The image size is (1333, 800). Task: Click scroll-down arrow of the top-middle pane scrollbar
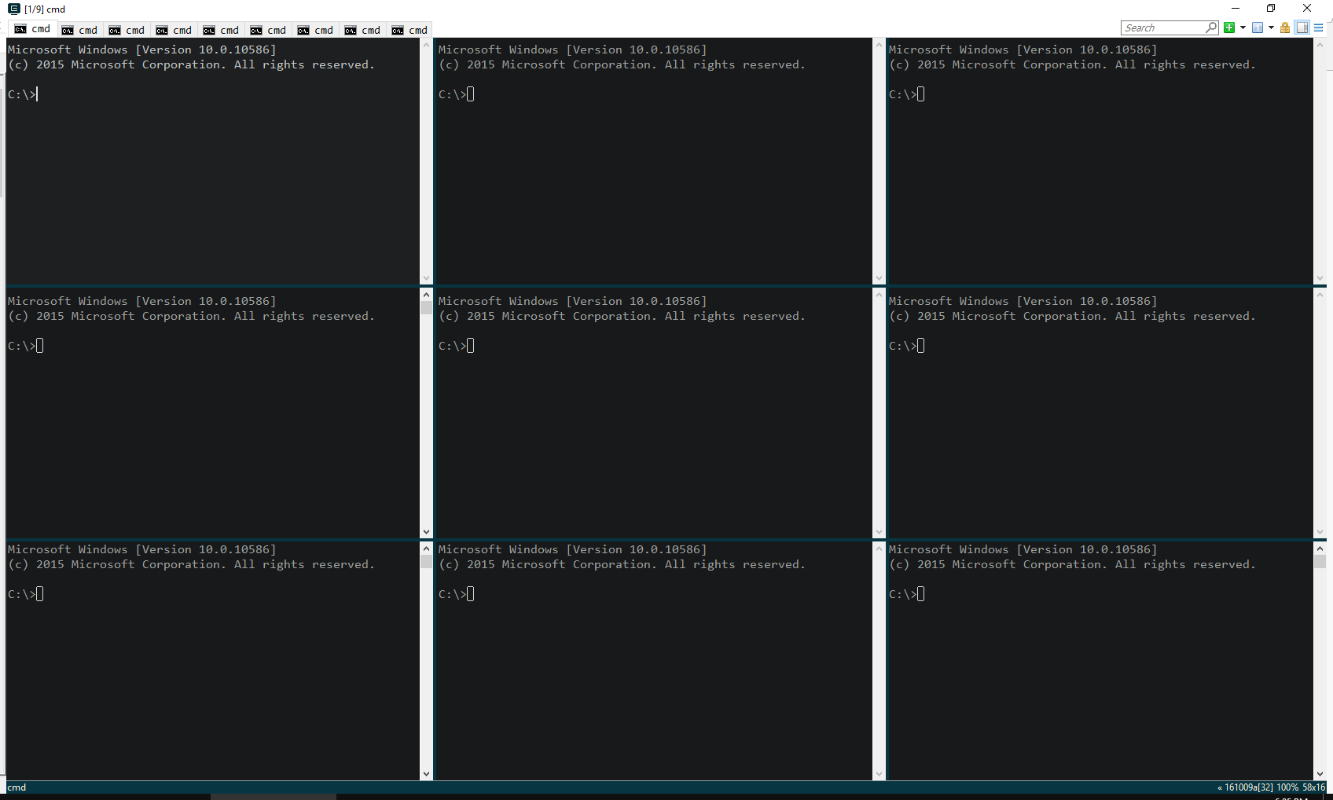tap(879, 278)
